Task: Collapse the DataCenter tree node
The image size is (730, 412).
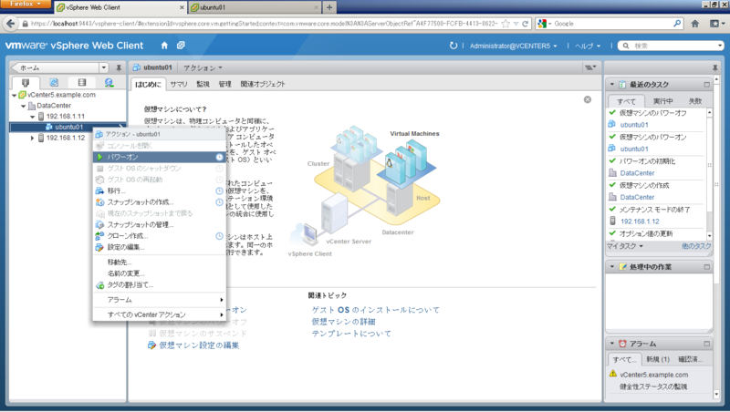Action: [24, 106]
